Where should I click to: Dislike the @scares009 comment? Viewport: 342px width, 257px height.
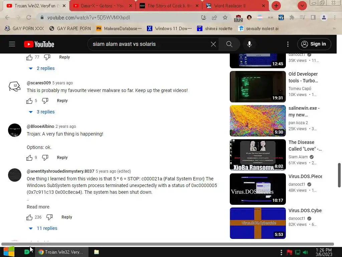pos(45,101)
